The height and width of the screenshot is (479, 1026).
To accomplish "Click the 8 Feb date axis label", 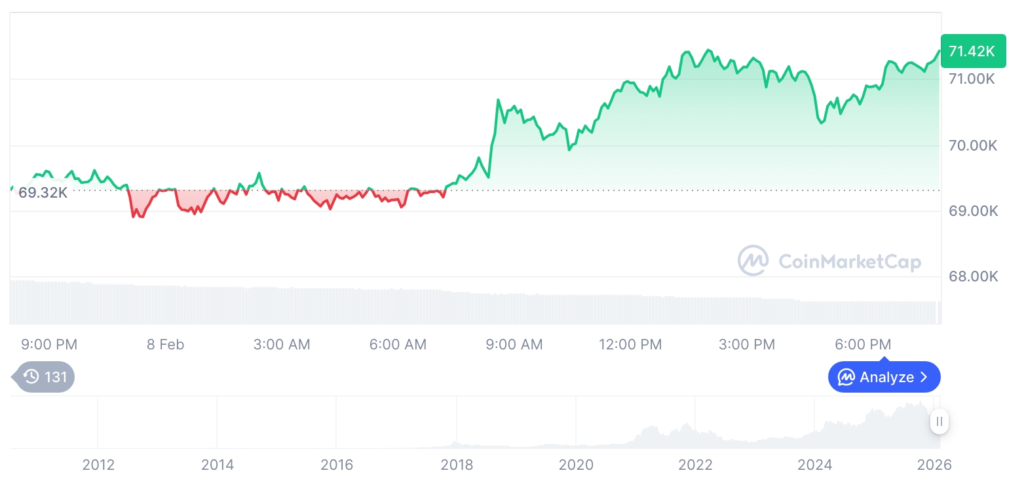I will [165, 344].
